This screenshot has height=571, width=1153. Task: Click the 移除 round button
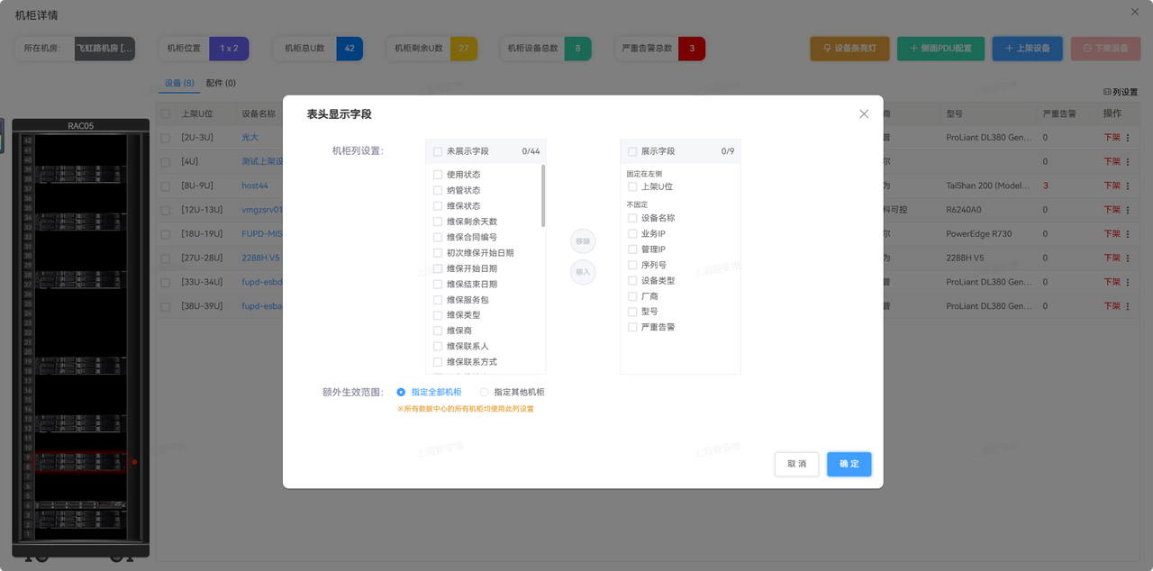(x=583, y=241)
